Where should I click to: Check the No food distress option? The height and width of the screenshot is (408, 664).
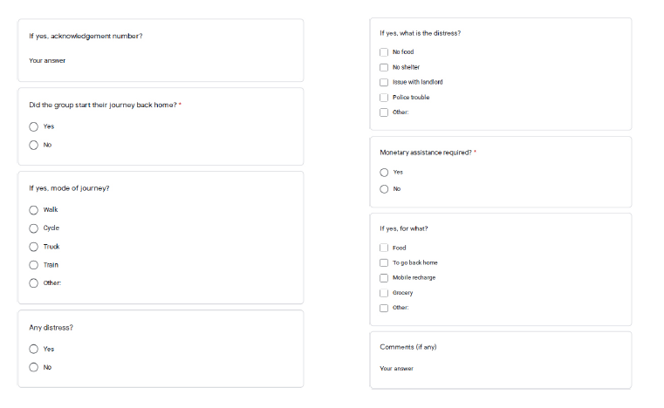pos(384,52)
